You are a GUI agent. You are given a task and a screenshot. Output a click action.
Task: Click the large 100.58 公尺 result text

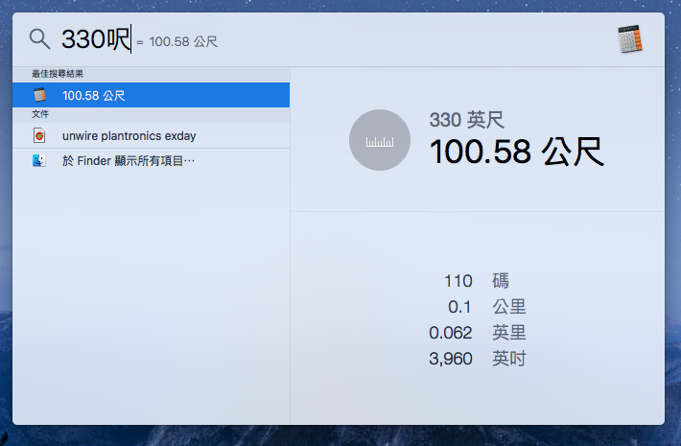click(x=516, y=153)
